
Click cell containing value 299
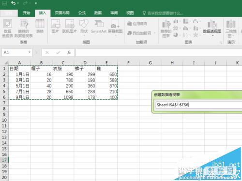pyautogui.click(x=85, y=74)
